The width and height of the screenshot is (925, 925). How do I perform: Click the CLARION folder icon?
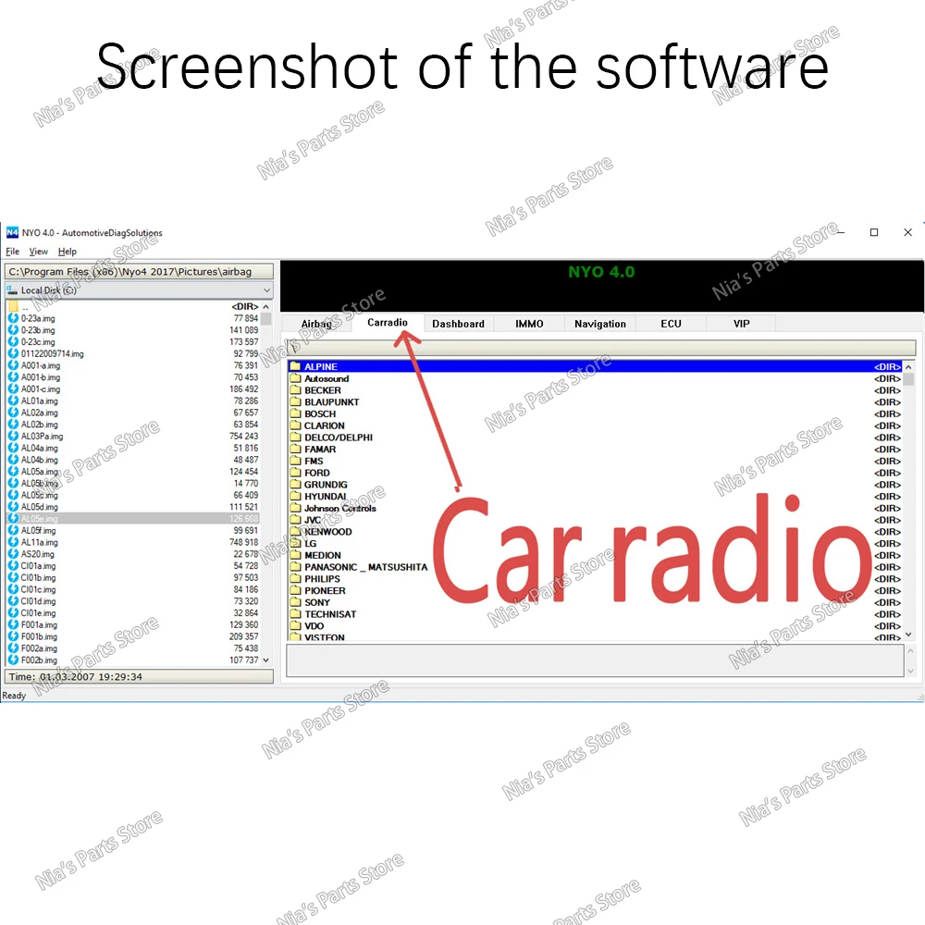pos(296,425)
